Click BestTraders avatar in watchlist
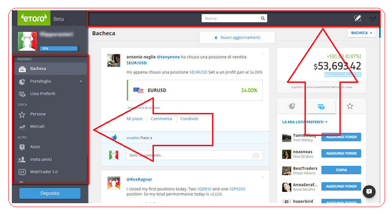Image resolution: width=392 pixels, height=214 pixels. (287, 171)
